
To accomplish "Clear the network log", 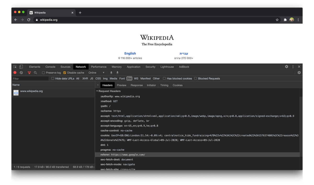I will [21, 73].
